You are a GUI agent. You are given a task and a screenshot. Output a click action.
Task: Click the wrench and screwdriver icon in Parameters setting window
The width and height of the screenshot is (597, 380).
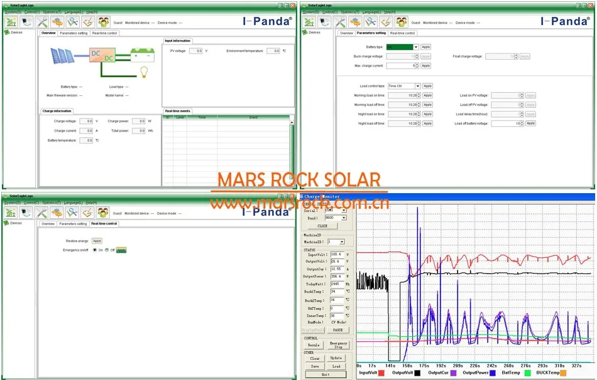click(x=340, y=22)
